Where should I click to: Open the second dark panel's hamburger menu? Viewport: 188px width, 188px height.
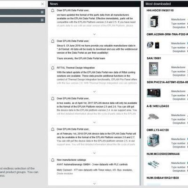pos(42,20)
